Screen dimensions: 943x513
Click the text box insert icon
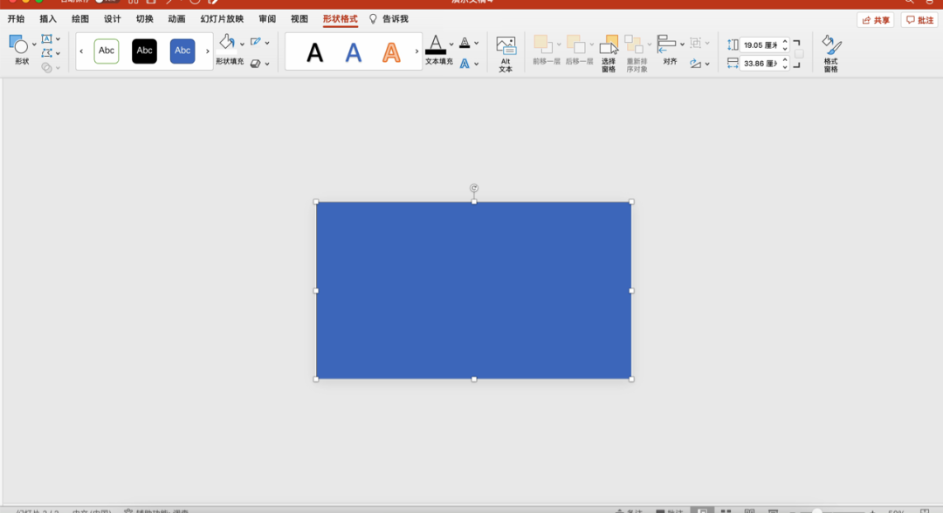pos(46,39)
